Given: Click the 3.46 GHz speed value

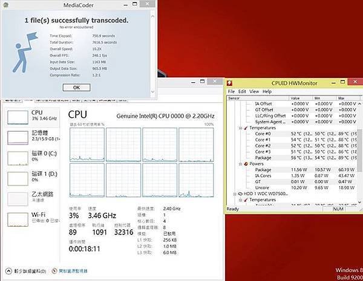Looking at the screenshot, I should [x=102, y=216].
